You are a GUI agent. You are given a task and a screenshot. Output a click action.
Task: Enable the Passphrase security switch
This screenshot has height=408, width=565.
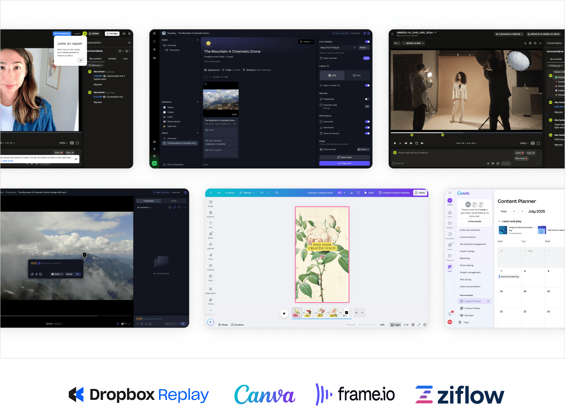pyautogui.click(x=367, y=99)
